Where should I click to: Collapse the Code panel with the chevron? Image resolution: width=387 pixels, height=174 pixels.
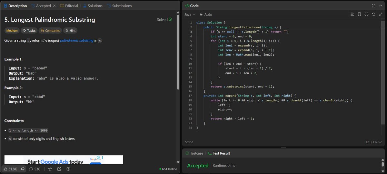click(x=381, y=6)
